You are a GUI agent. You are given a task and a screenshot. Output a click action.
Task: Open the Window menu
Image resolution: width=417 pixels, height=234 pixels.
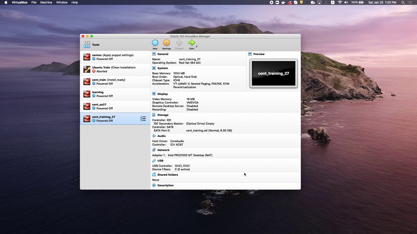click(x=62, y=2)
